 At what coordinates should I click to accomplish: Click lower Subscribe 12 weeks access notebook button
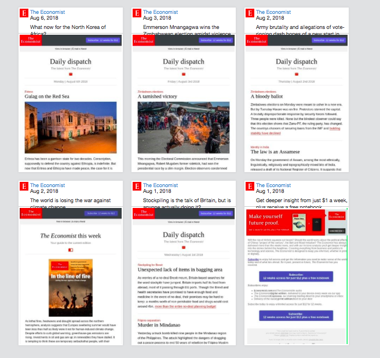point(296,316)
